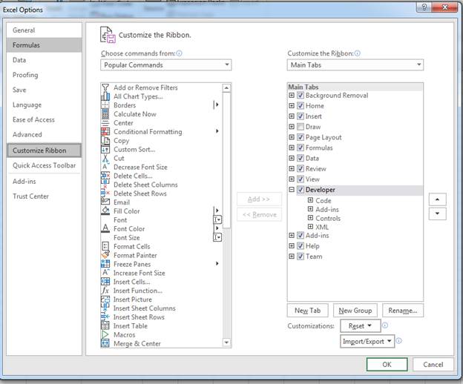This screenshot has width=463, height=384.
Task: Click the Decrease Font Size icon
Action: coord(105,167)
